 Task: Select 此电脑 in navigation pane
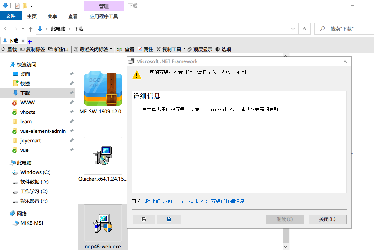click(24, 163)
